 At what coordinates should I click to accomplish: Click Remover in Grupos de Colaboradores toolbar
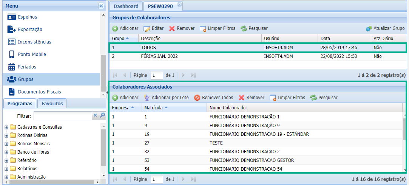pos(182,28)
